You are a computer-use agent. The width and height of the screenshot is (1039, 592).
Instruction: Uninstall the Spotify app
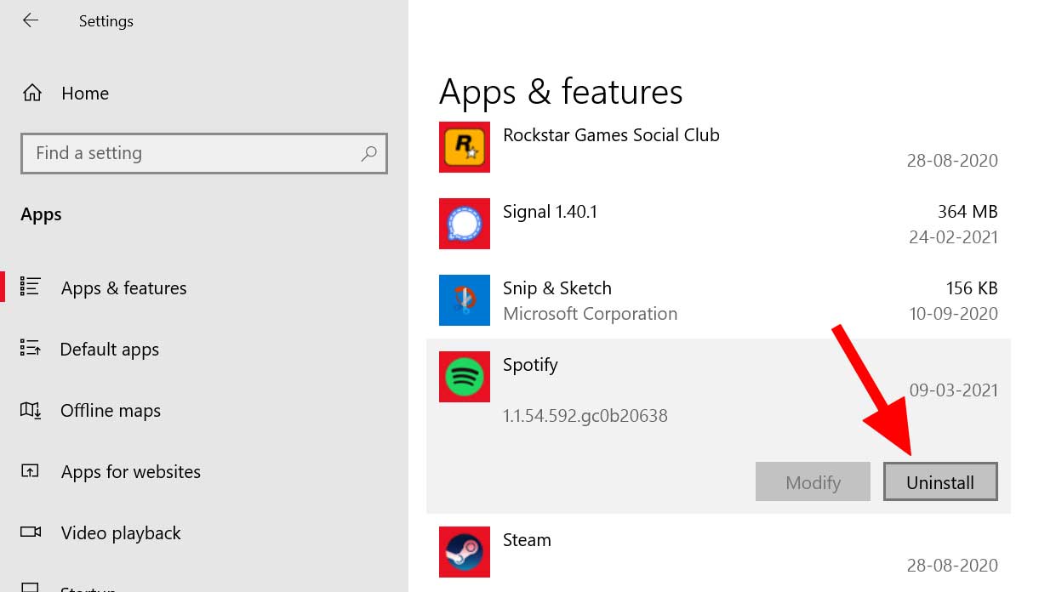click(940, 482)
